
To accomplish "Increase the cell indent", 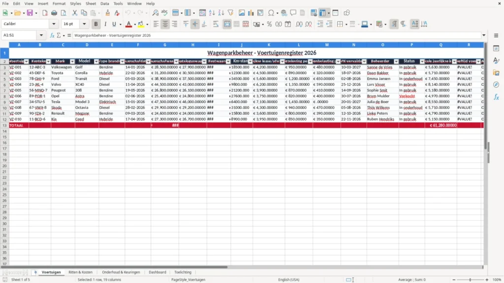I will pyautogui.click(x=320, y=24).
